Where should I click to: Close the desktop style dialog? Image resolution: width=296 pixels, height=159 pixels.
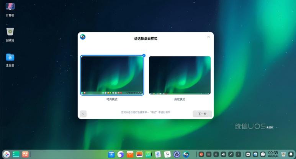click(x=208, y=37)
